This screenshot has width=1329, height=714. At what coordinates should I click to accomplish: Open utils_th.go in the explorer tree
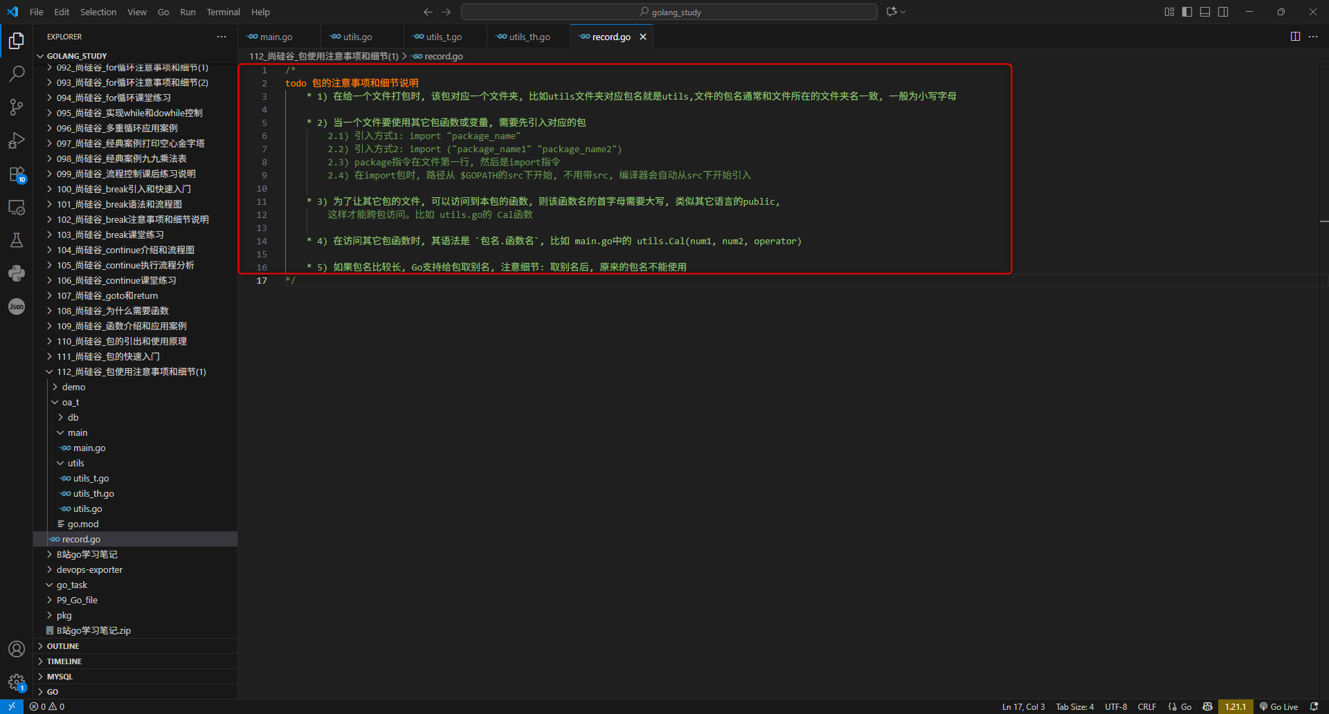click(x=135, y=493)
